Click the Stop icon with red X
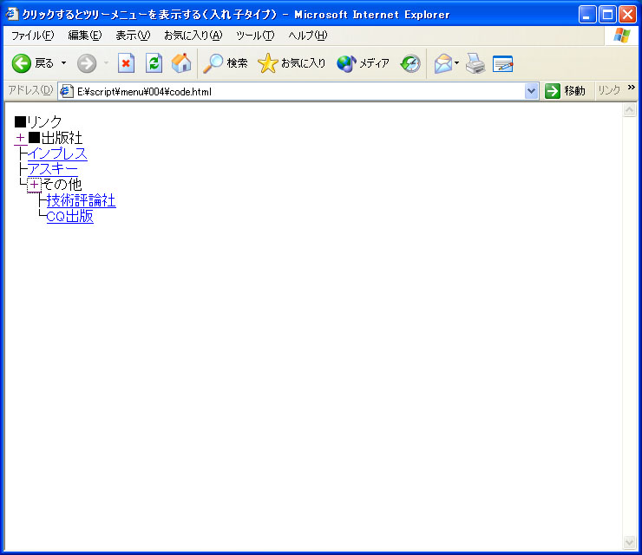Viewport: 642px width, 555px height. coord(126,63)
